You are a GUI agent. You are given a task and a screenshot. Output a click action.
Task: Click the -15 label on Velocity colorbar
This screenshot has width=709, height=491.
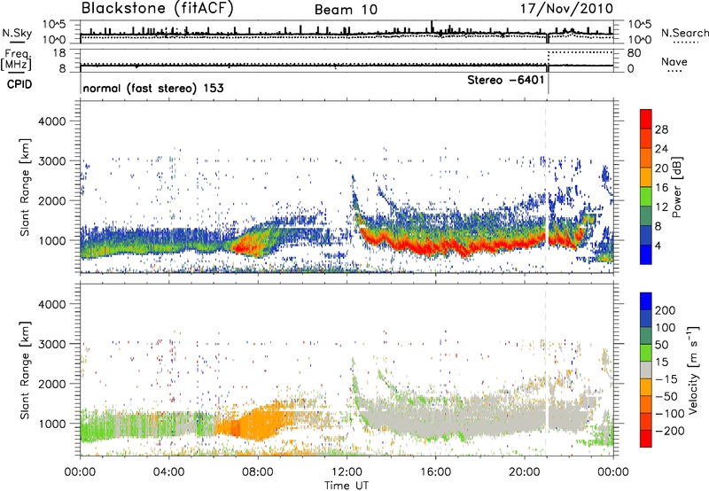click(666, 379)
